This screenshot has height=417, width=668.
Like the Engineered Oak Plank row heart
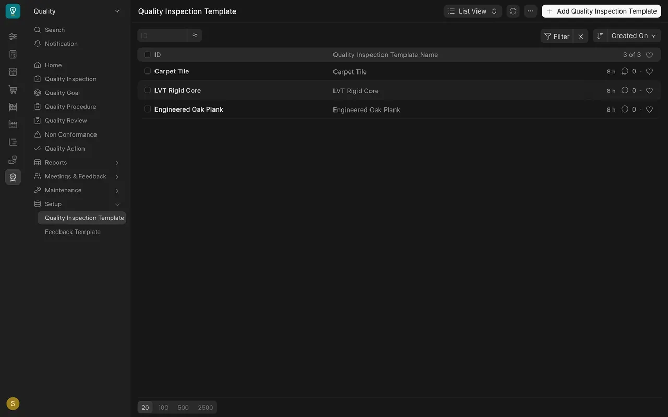[649, 109]
